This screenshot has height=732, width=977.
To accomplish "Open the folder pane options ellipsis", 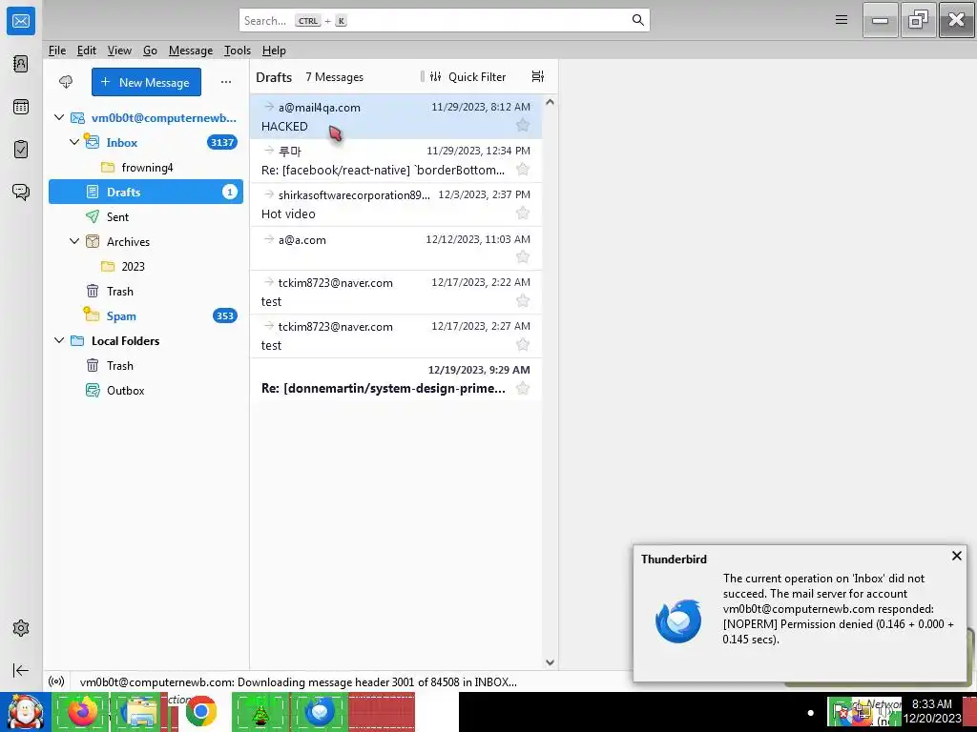I will (226, 82).
